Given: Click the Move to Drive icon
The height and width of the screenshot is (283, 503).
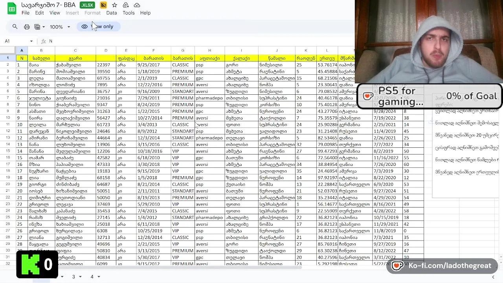Looking at the screenshot, I should pos(126,5).
